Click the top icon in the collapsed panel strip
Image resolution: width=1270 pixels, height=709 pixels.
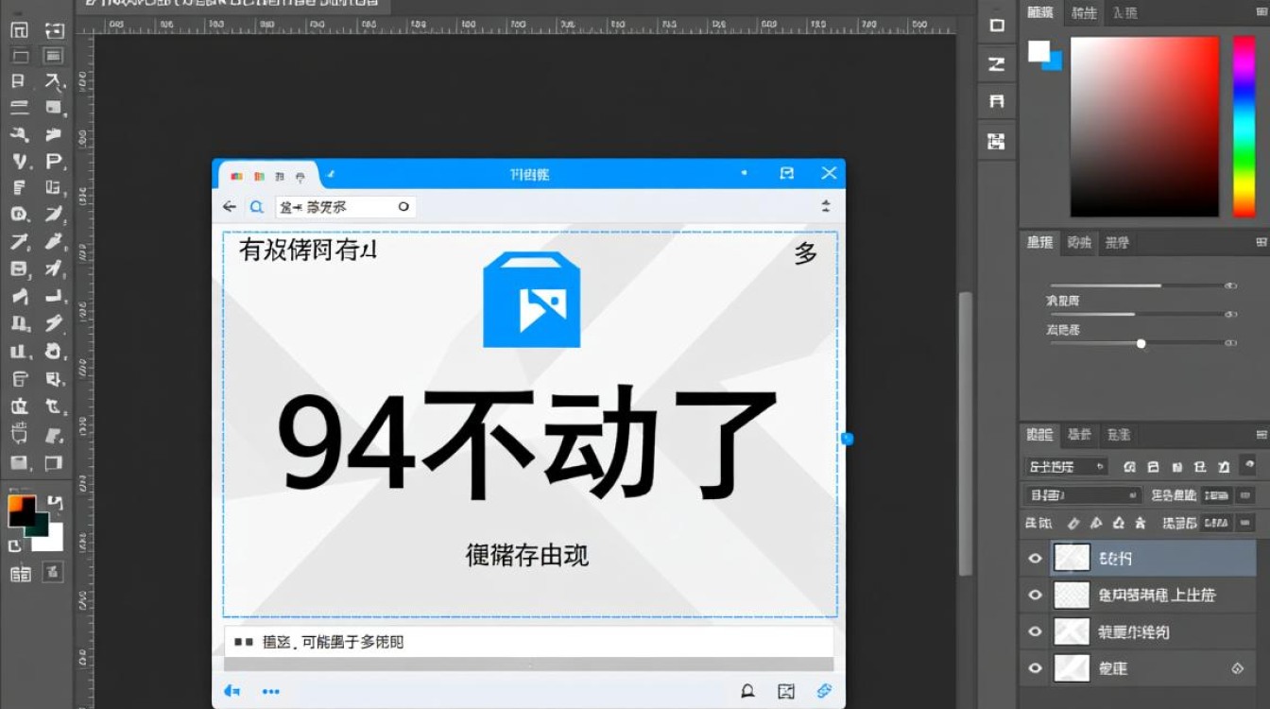coord(996,26)
